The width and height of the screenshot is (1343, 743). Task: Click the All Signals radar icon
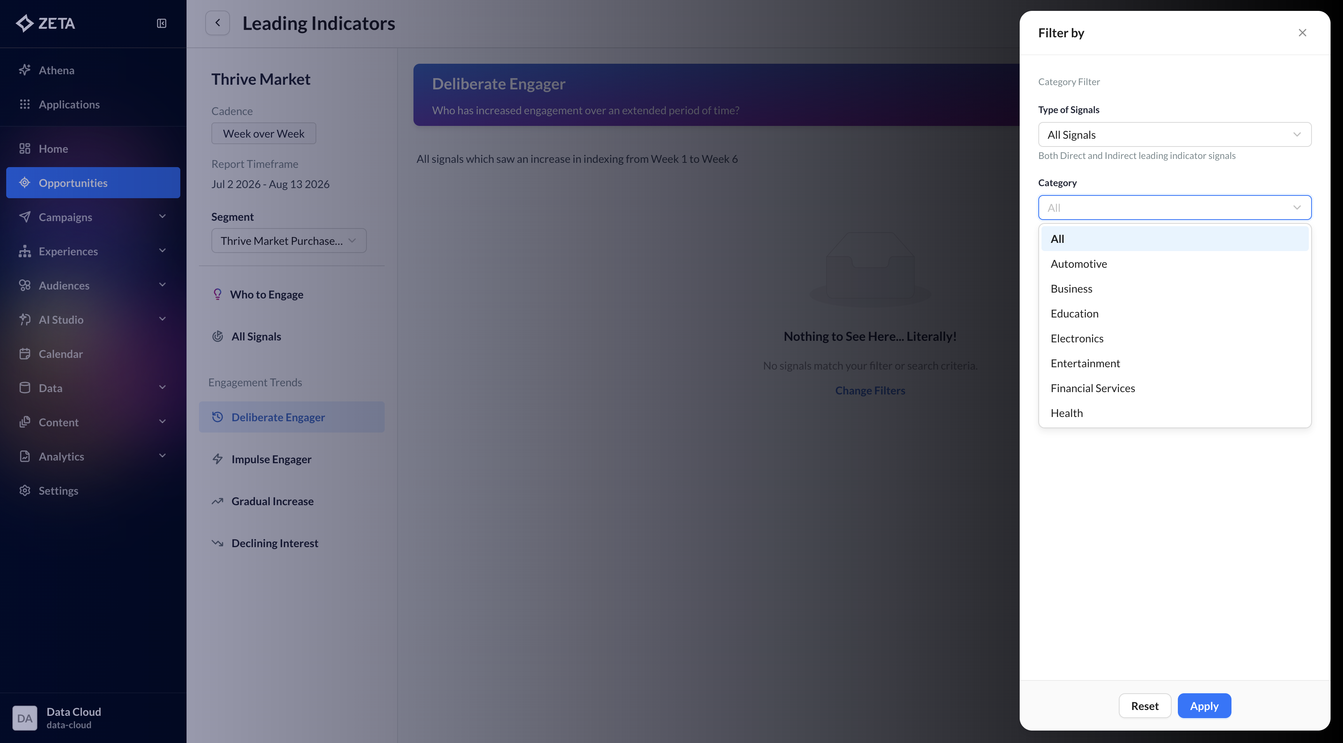tap(217, 336)
